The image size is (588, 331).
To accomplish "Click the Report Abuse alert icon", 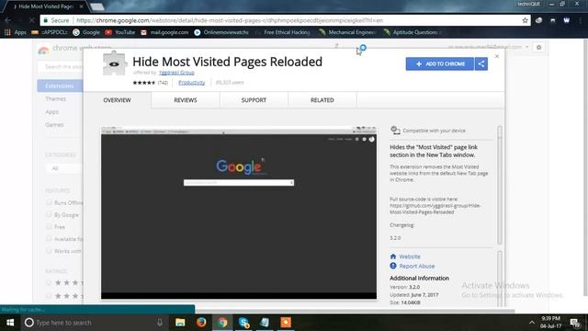I will pyautogui.click(x=393, y=266).
